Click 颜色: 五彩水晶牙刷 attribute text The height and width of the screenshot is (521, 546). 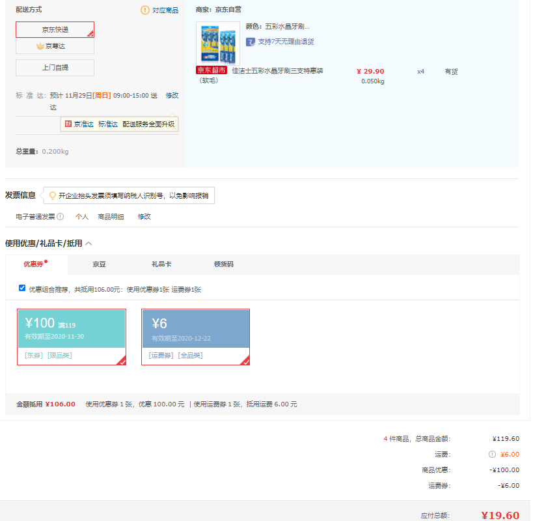(x=277, y=27)
